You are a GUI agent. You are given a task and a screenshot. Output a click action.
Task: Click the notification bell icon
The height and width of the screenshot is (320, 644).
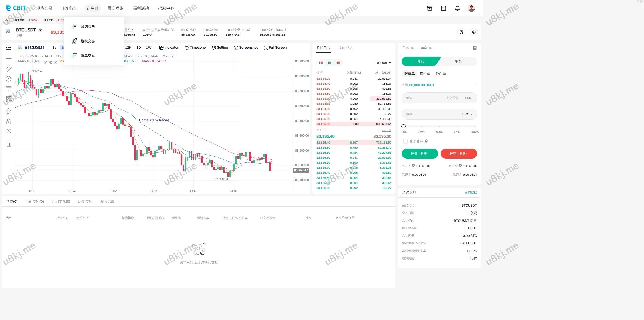click(x=457, y=8)
